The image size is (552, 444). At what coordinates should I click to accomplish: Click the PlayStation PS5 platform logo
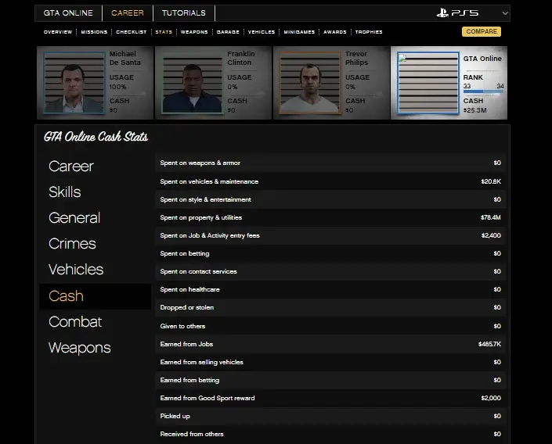[457, 13]
